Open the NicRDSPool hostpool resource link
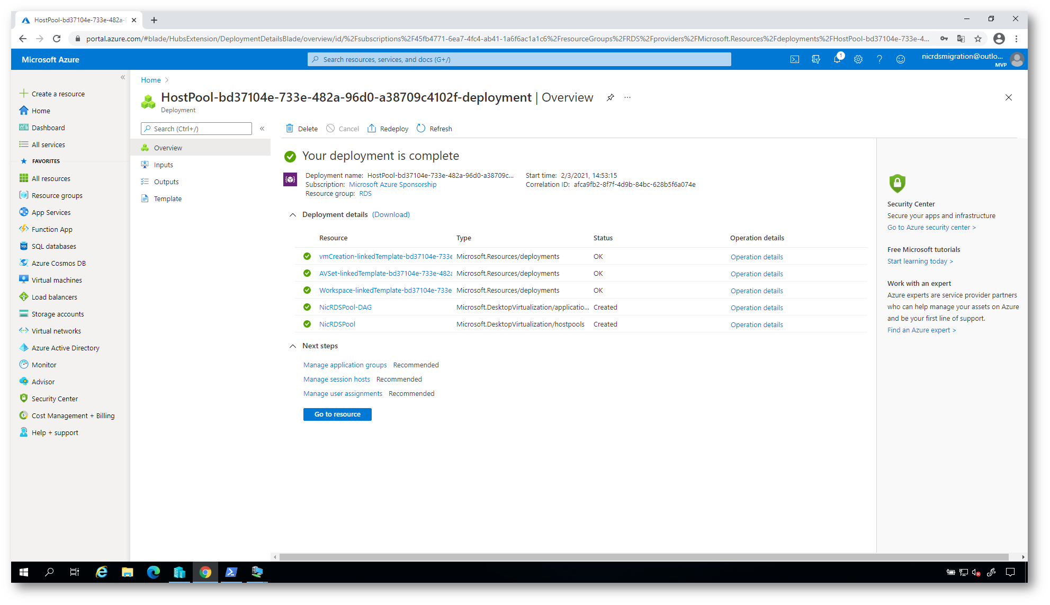Viewport: 1050px width, 605px height. coord(337,324)
